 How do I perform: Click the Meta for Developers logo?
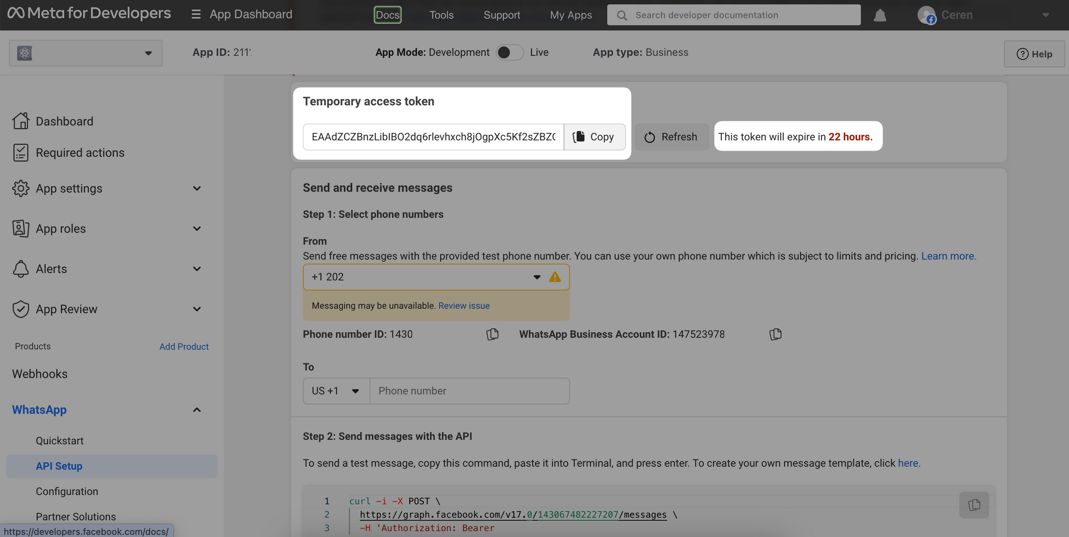tap(89, 14)
